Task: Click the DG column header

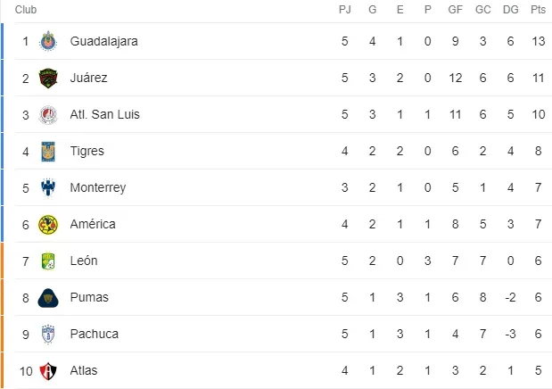Action: (x=510, y=10)
